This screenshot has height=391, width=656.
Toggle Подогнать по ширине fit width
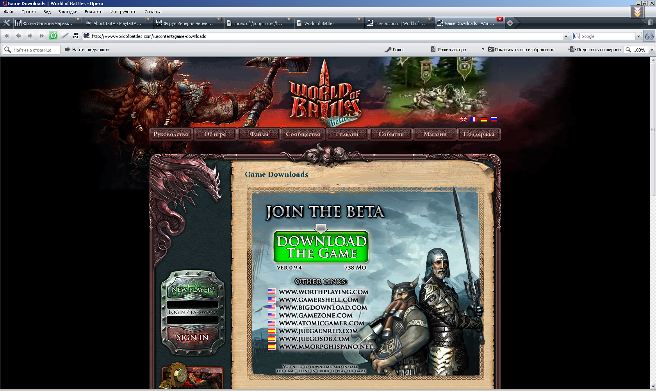(595, 50)
